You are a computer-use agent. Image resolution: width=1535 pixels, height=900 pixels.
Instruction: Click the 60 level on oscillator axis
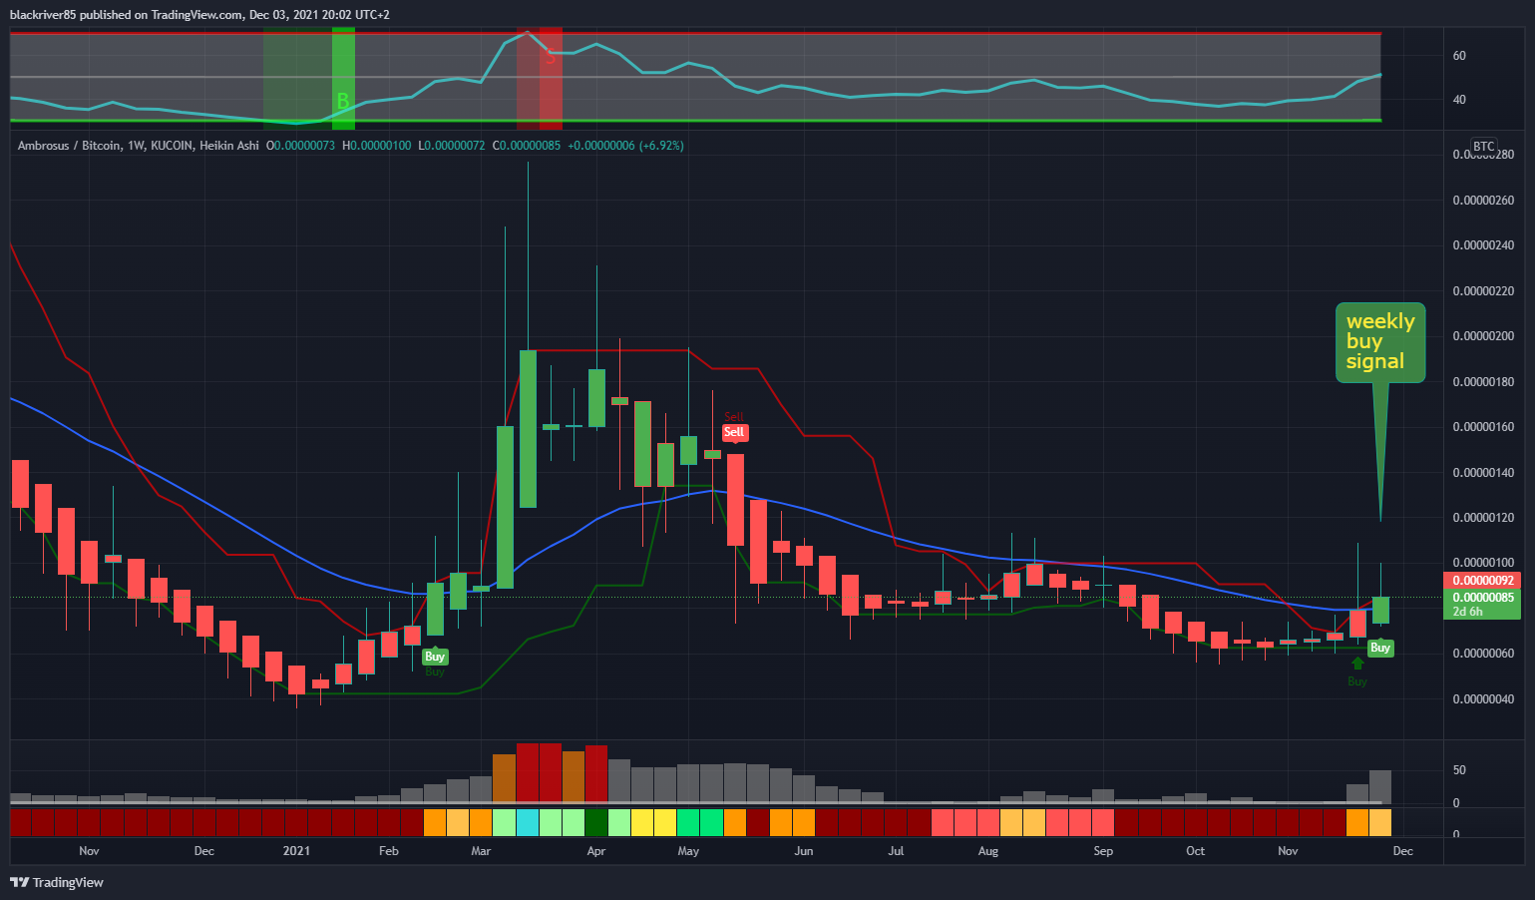point(1459,56)
